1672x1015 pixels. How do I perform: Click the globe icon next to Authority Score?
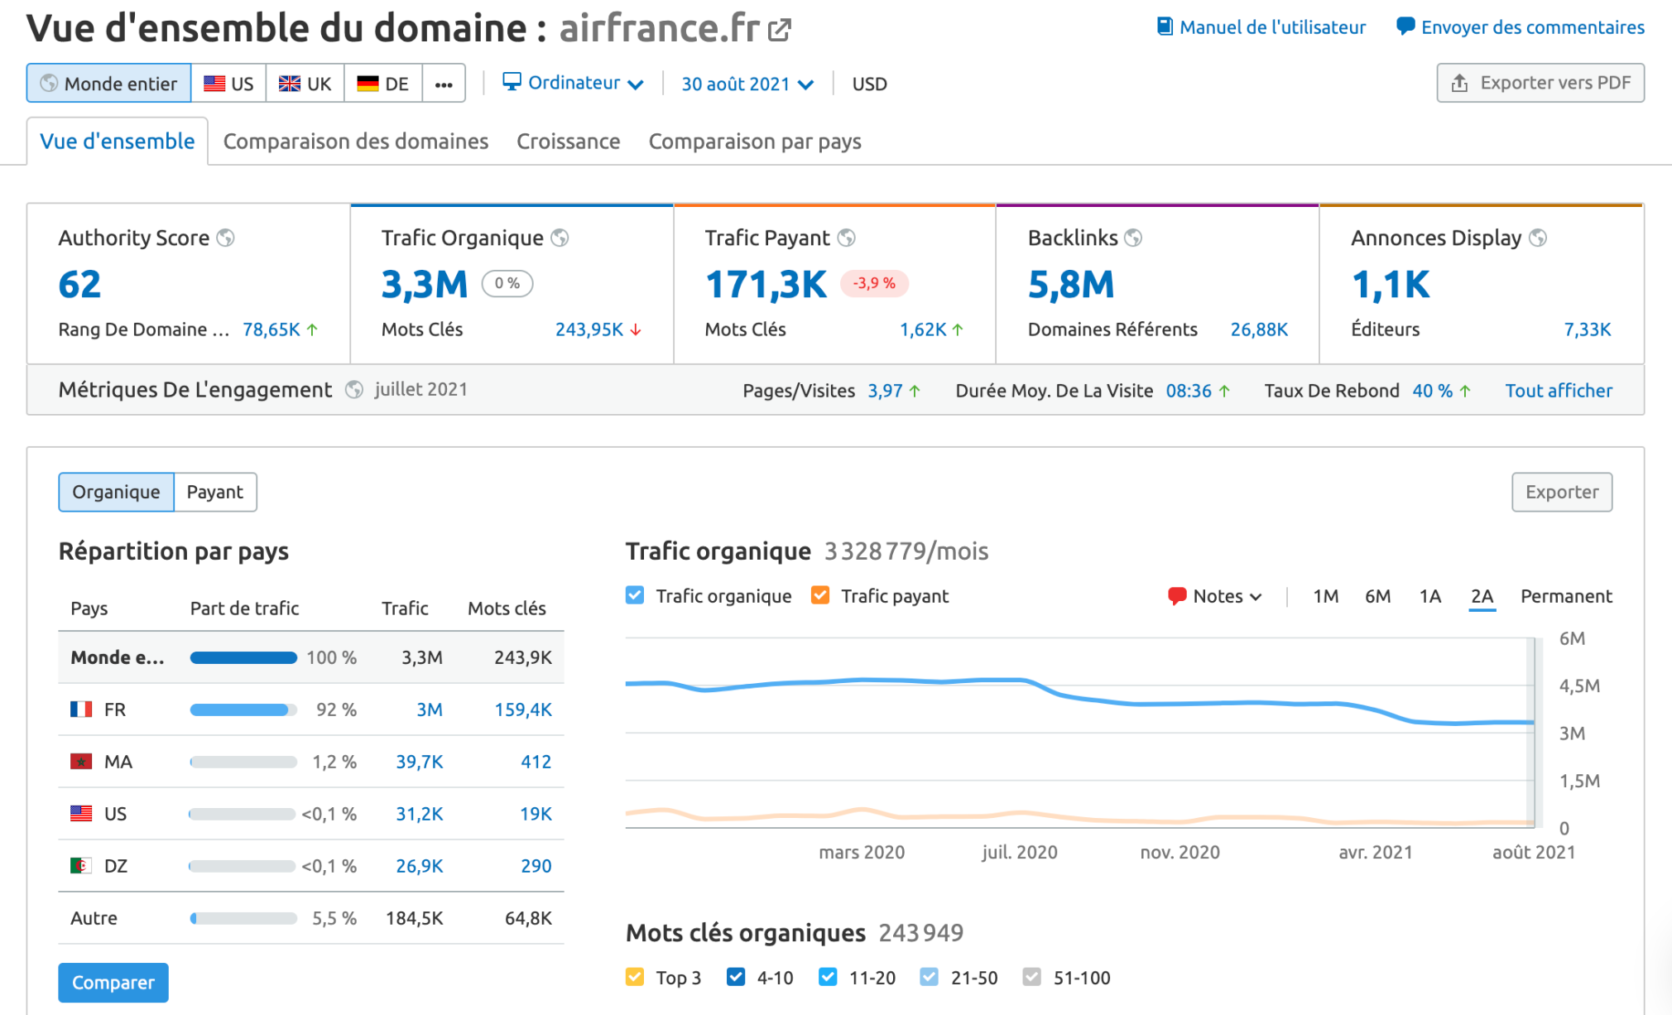(x=226, y=238)
